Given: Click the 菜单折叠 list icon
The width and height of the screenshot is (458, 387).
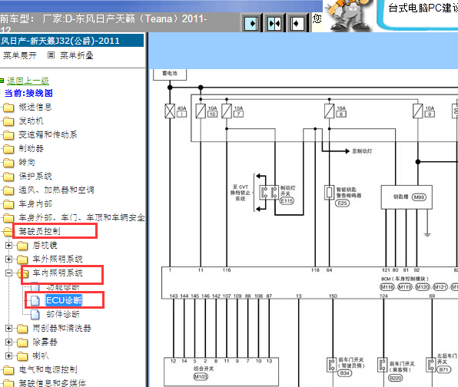Looking at the screenshot, I should (x=51, y=55).
